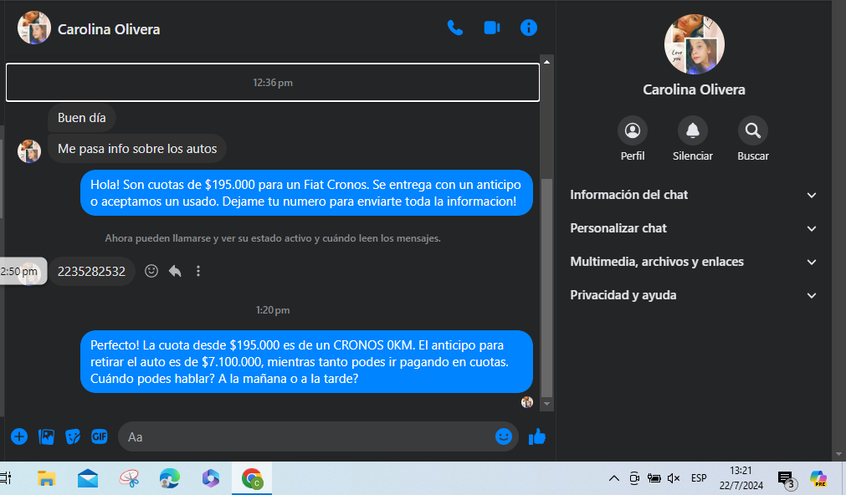Choose a GIF in the composer
The image size is (846, 495).
[100, 436]
